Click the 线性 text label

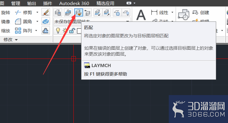tap(164, 13)
